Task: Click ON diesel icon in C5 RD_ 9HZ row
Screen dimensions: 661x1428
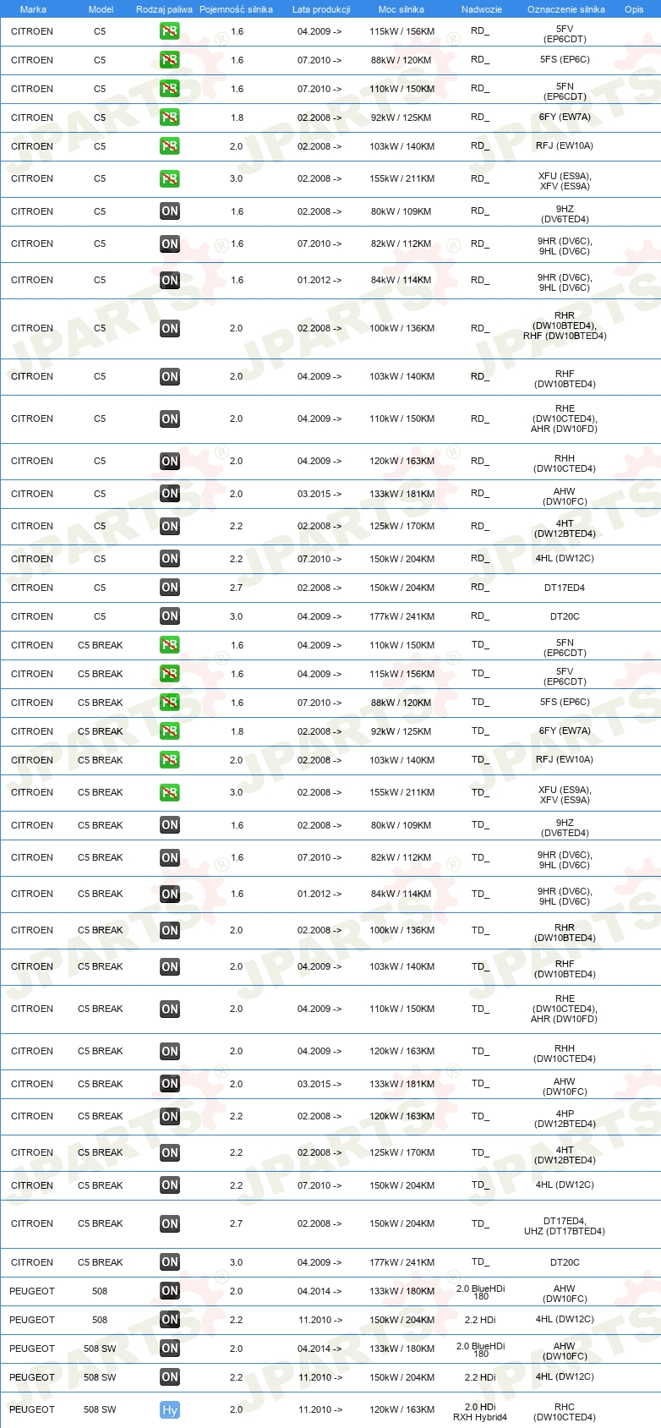Action: pos(170,211)
